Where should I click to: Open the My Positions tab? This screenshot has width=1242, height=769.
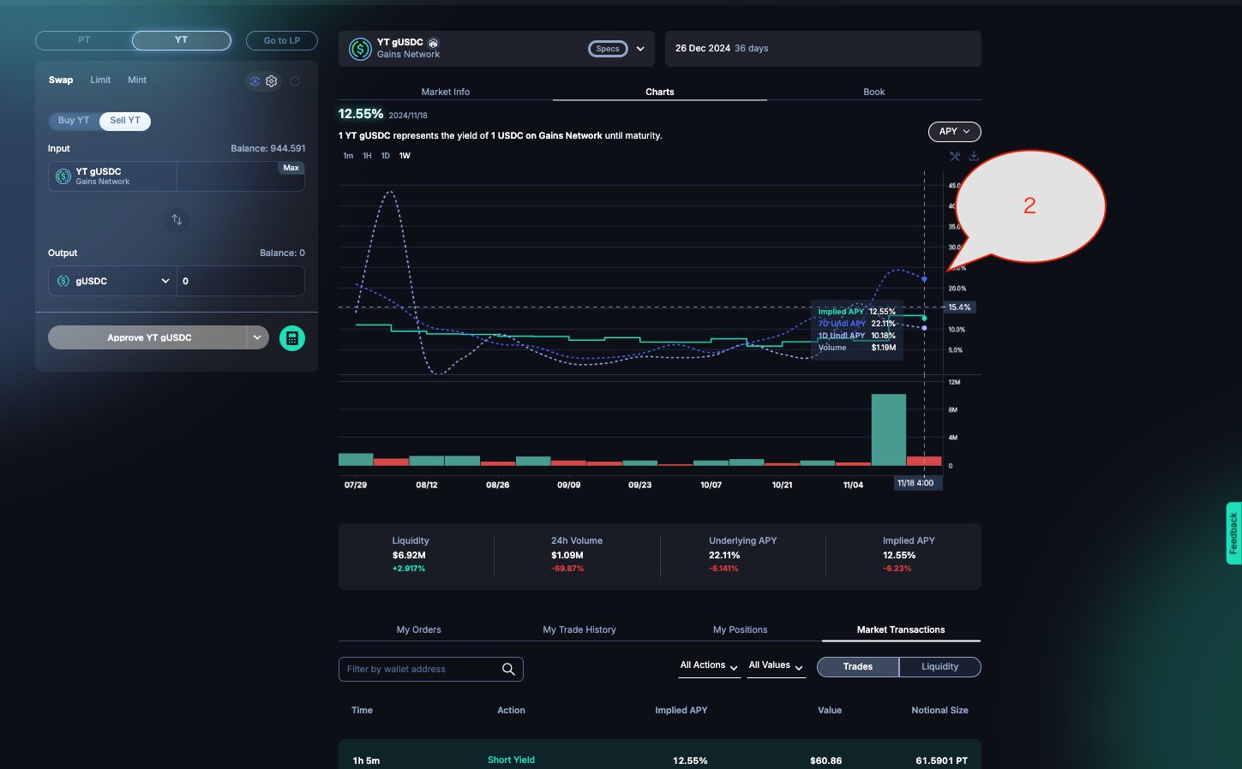coord(740,629)
